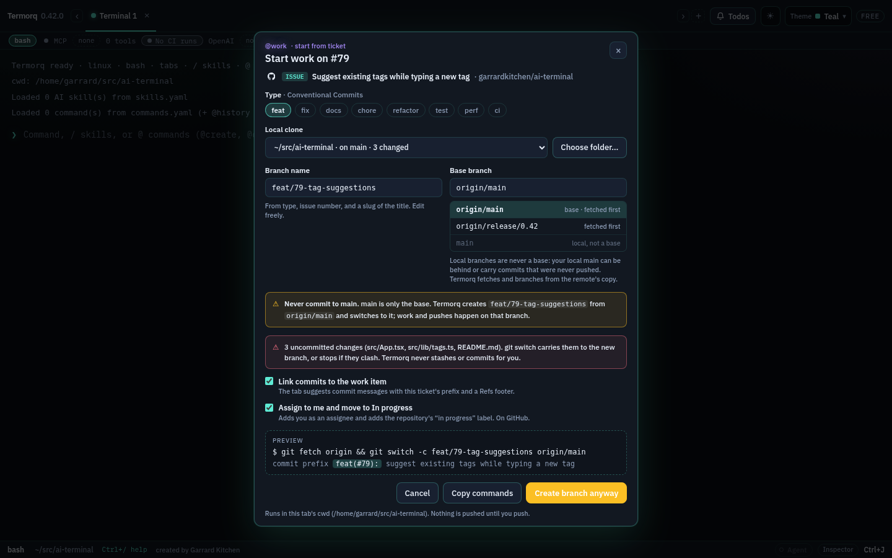Click the previous tab arrow icon
Viewport: 892px width, 558px height.
(77, 16)
